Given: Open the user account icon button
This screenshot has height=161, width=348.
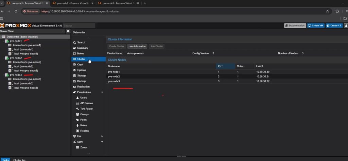Looking at the screenshot, I should (x=346, y=26).
